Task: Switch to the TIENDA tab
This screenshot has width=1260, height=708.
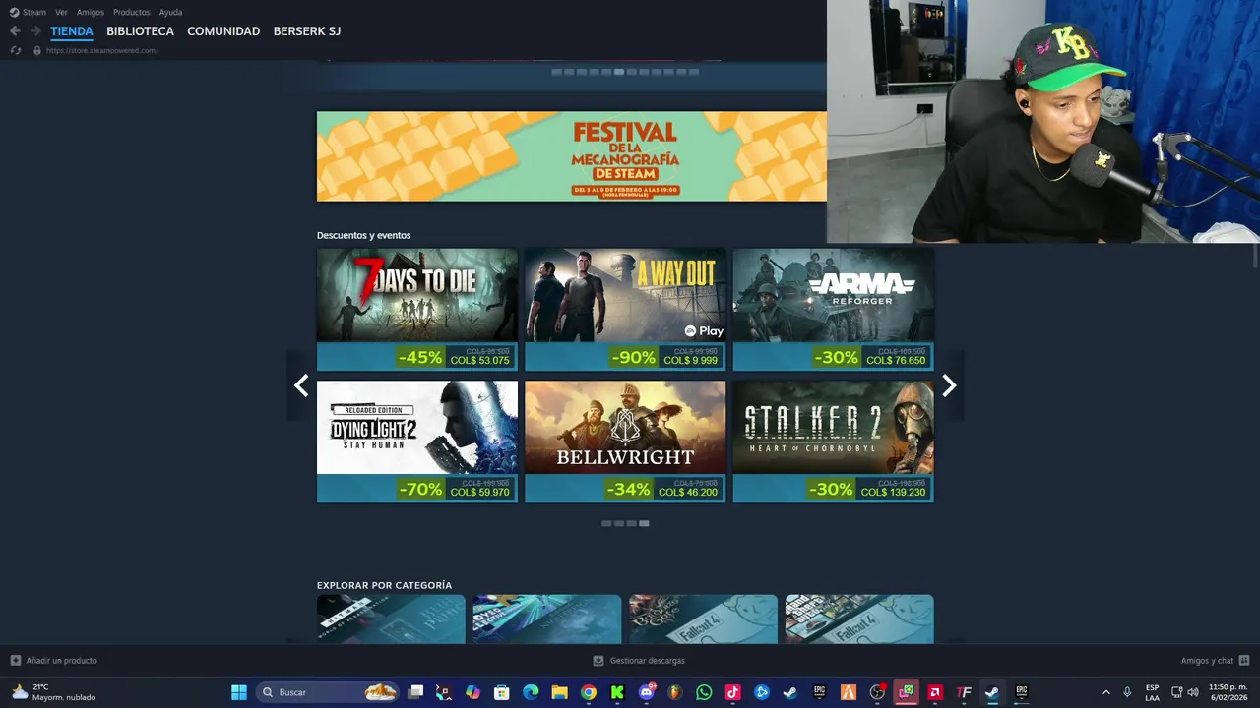Action: pos(72,31)
